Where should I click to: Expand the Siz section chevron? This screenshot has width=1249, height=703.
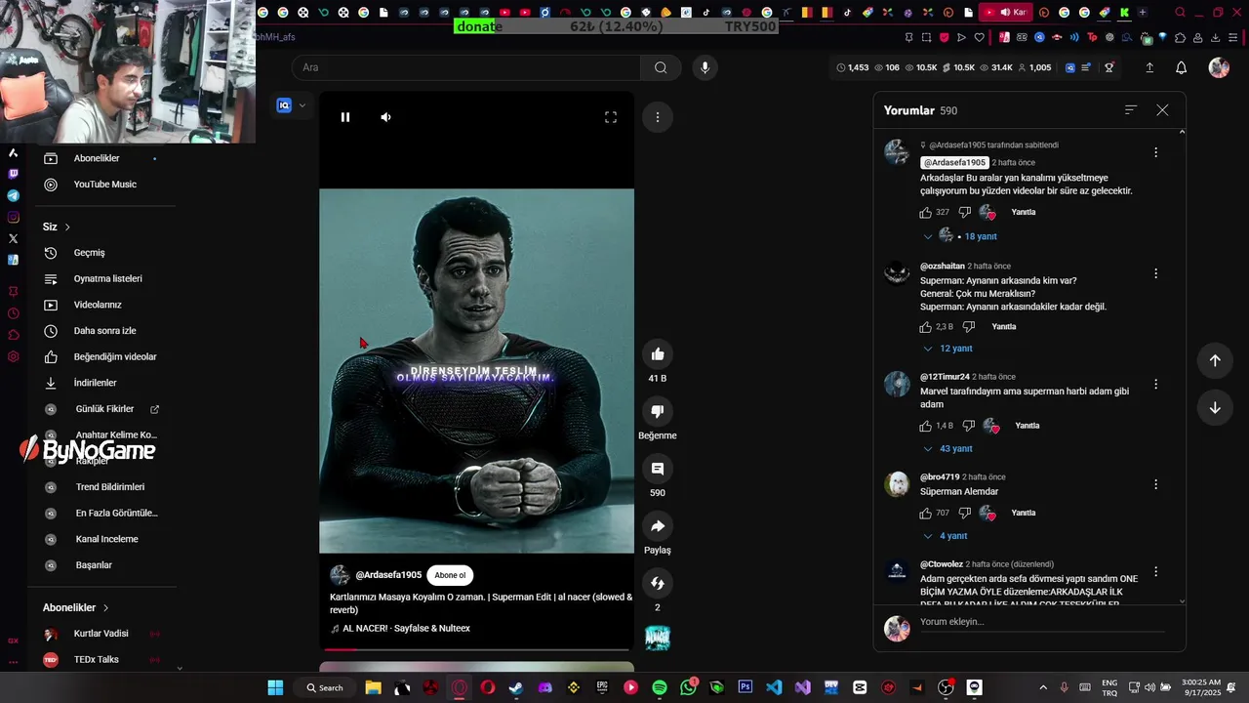[67, 227]
